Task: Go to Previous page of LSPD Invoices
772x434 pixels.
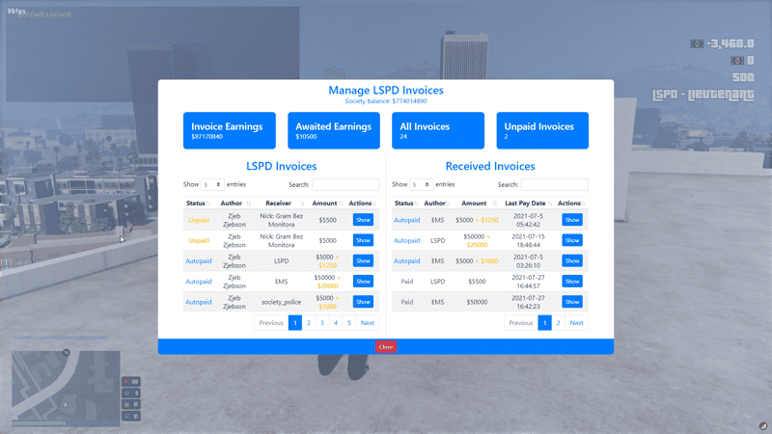Action: 271,323
